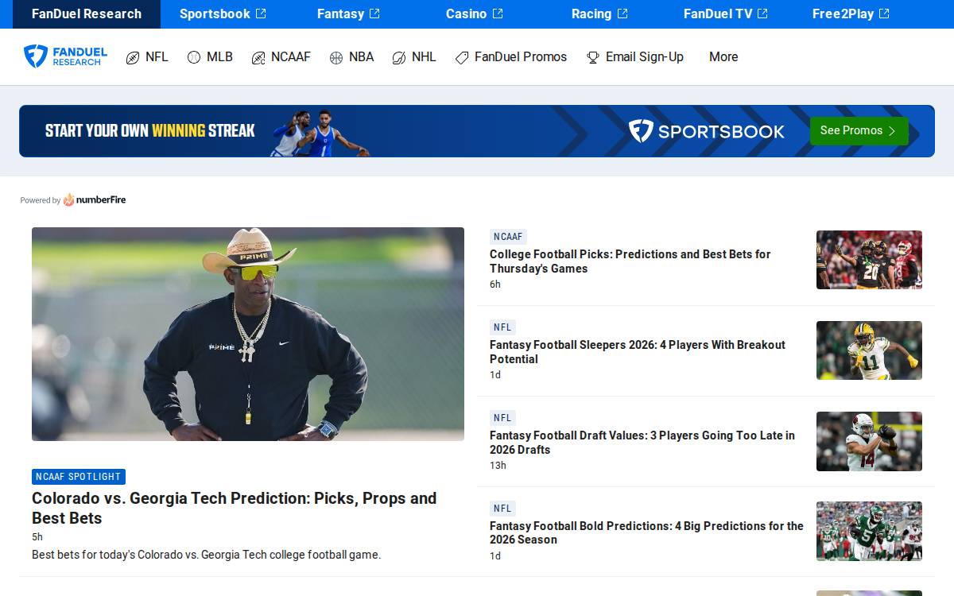Click NFL tag above Bold Predictions headline
The image size is (954, 596).
502,509
